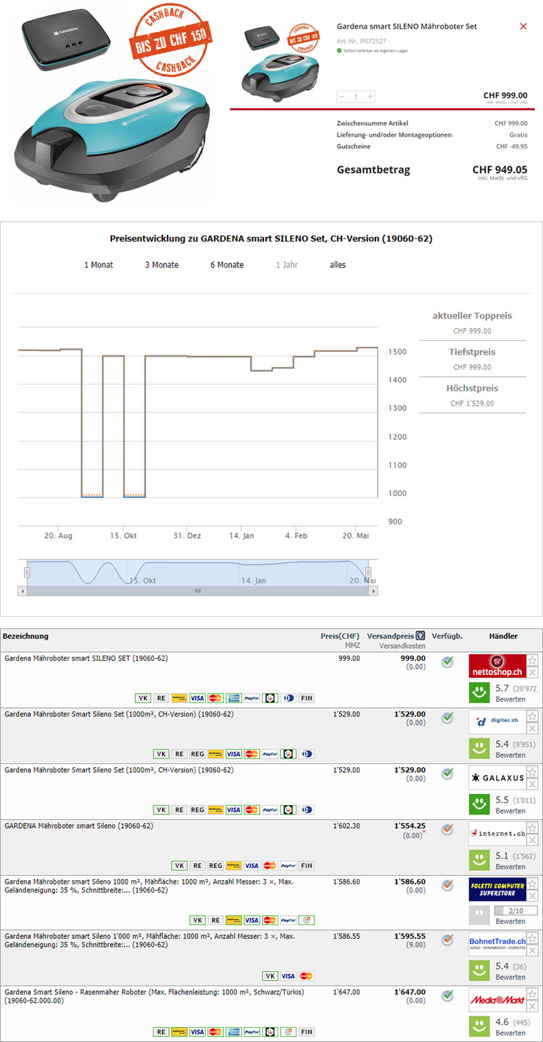543x1042 pixels.
Task: Click green smiley rating for nettoshop.ch
Action: pyautogui.click(x=480, y=692)
